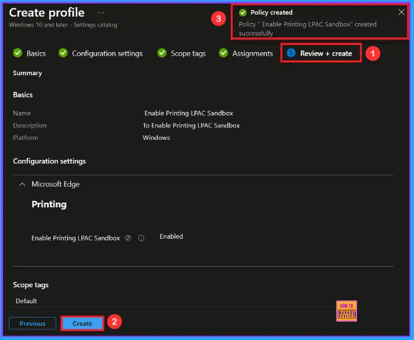Click the Create button
Image resolution: width=414 pixels, height=340 pixels.
pyautogui.click(x=82, y=323)
